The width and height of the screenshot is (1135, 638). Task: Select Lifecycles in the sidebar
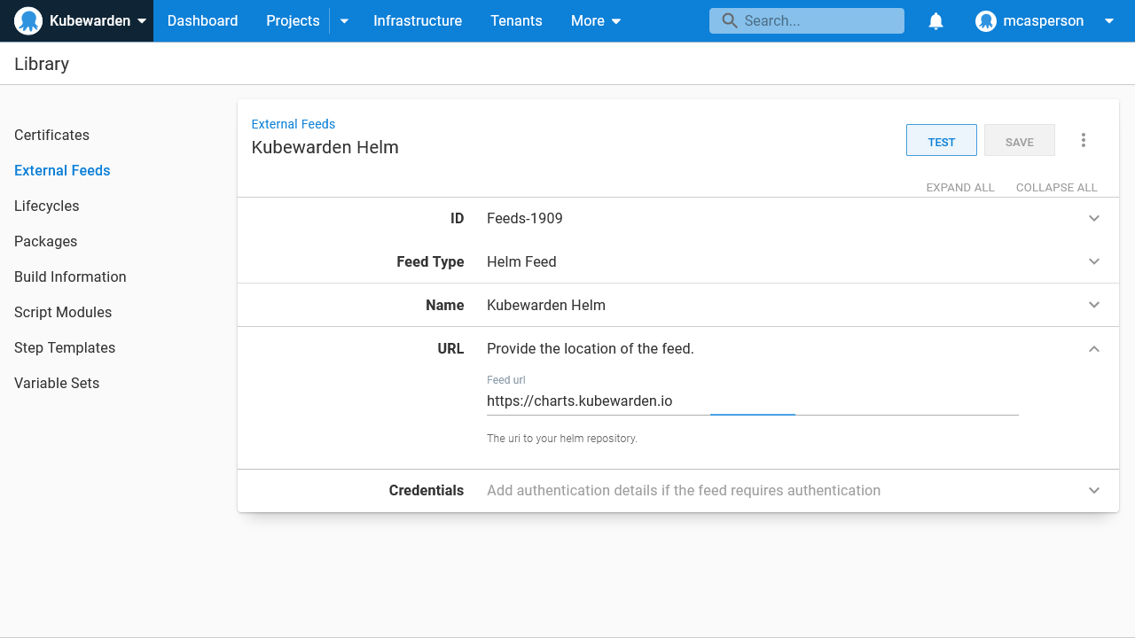[46, 206]
